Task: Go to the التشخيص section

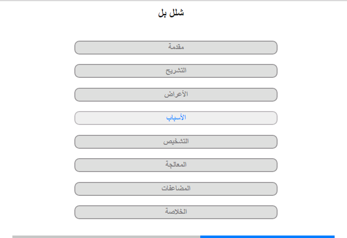Action: tap(176, 142)
